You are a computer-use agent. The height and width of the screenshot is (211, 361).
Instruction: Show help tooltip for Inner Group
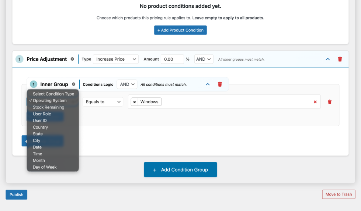click(73, 84)
